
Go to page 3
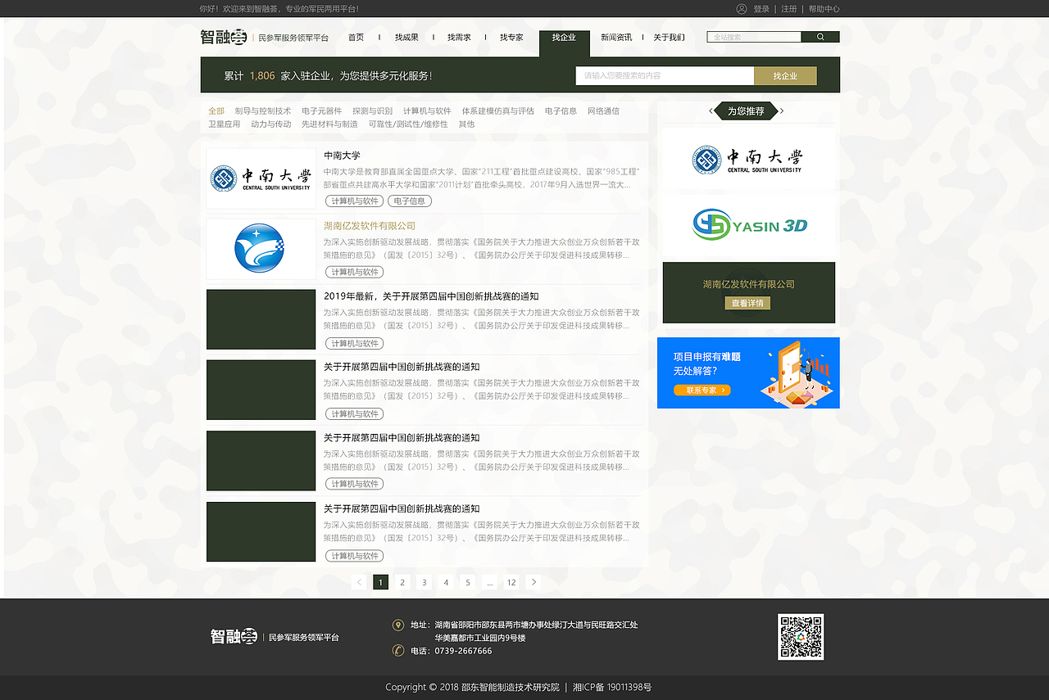click(424, 582)
